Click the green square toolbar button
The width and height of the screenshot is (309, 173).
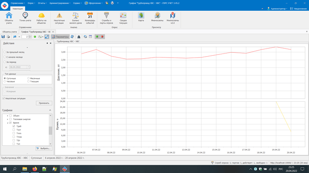pos(97,37)
